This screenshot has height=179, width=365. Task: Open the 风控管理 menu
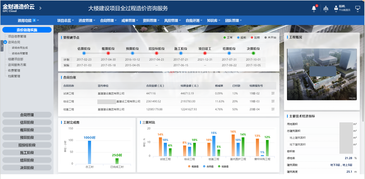click(173, 20)
